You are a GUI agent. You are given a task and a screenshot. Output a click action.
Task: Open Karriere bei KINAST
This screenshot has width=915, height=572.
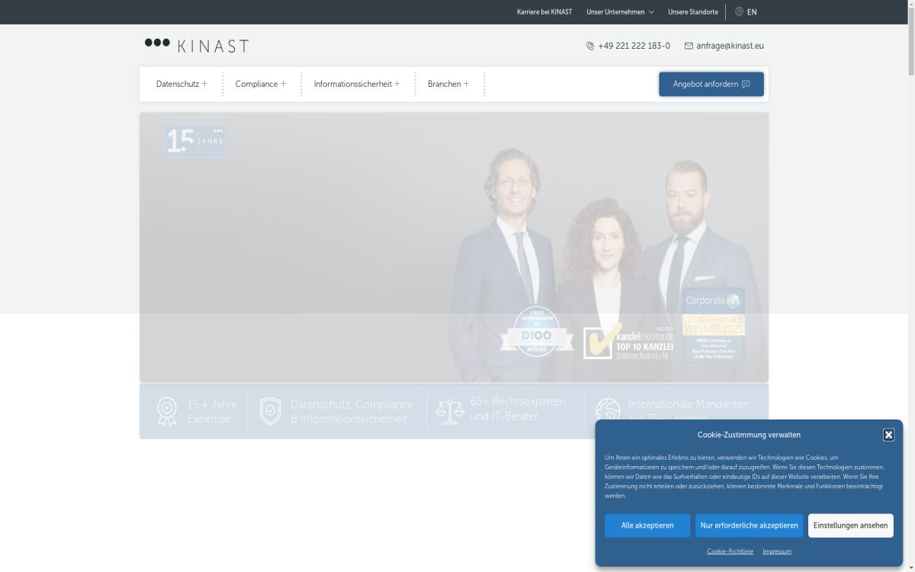[x=544, y=12]
